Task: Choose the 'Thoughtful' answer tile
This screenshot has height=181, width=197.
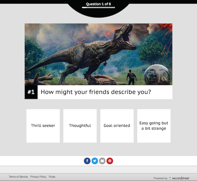Action: coord(80,126)
